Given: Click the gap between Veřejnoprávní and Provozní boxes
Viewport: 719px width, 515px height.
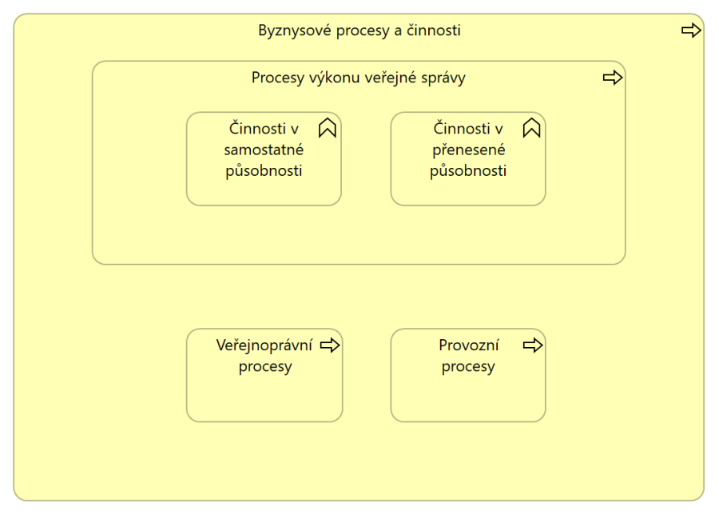Looking at the screenshot, I should point(367,375).
